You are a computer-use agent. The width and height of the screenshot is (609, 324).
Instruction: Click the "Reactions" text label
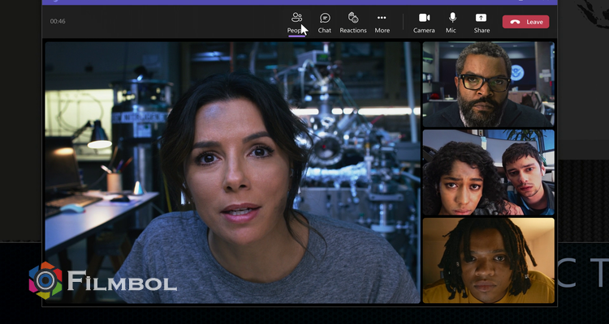[x=353, y=31]
